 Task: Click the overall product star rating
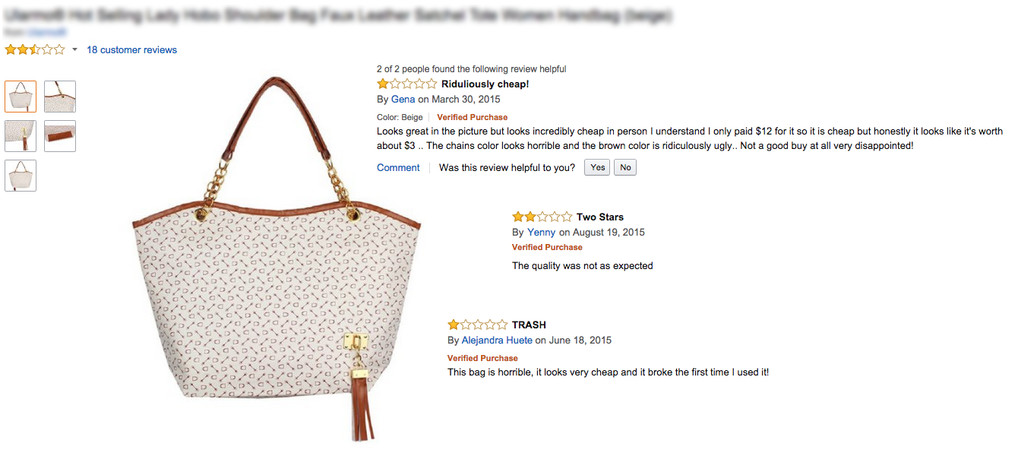pos(35,50)
